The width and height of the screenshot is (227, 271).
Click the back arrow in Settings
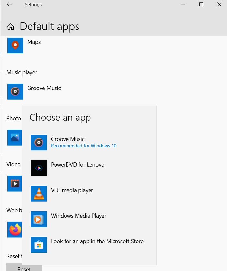(9, 4)
